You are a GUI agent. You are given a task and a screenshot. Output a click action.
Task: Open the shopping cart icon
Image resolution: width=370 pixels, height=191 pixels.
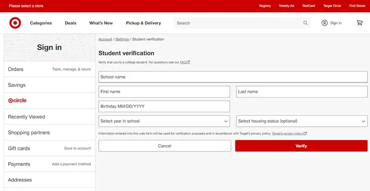(360, 23)
